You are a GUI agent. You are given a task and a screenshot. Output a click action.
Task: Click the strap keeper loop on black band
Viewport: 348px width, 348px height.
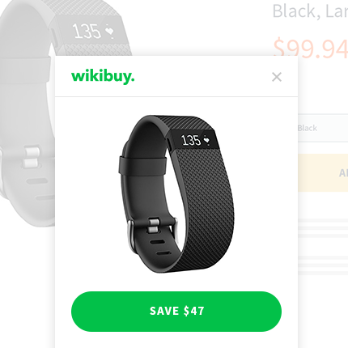[142, 164]
